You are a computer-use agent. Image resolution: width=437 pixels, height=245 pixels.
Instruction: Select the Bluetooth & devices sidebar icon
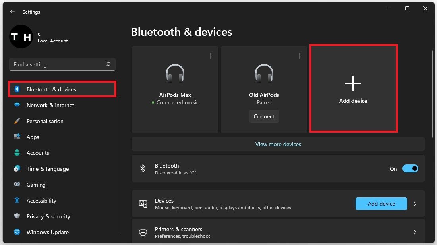17,89
